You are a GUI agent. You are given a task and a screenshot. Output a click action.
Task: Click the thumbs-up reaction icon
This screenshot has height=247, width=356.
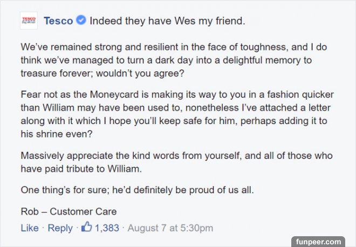coord(86,228)
